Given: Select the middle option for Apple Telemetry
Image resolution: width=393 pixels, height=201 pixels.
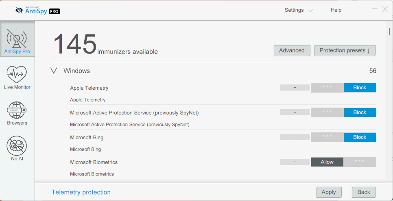Looking at the screenshot, I should click(327, 88).
